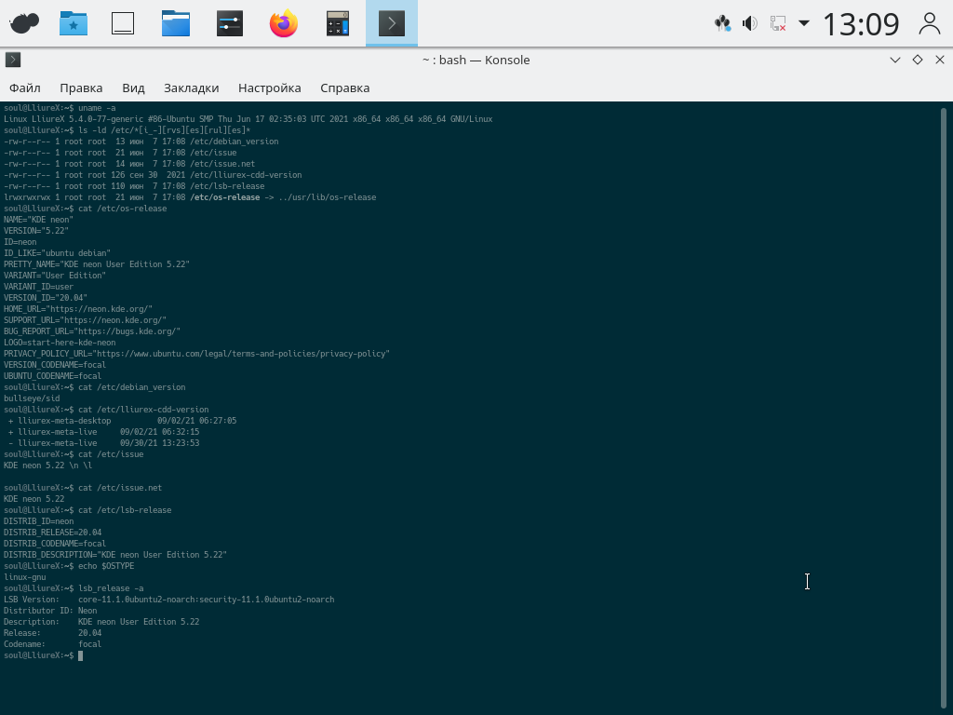The width and height of the screenshot is (953, 715).
Task: Click the output "bullseye/sid"
Action: pyautogui.click(x=32, y=398)
